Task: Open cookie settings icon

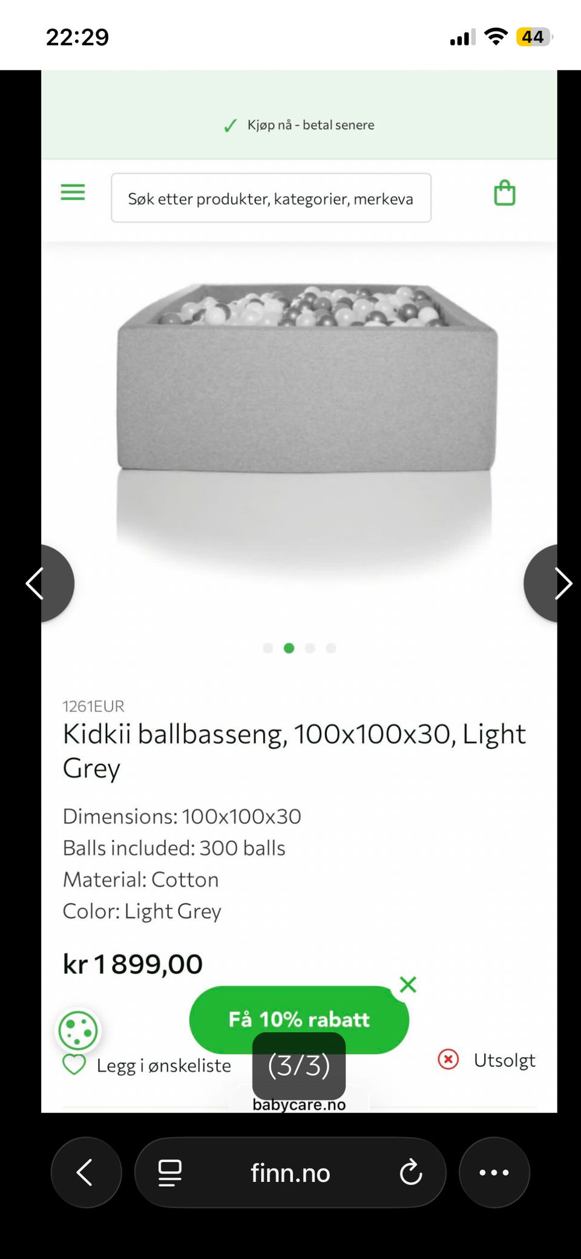Action: (x=78, y=1031)
